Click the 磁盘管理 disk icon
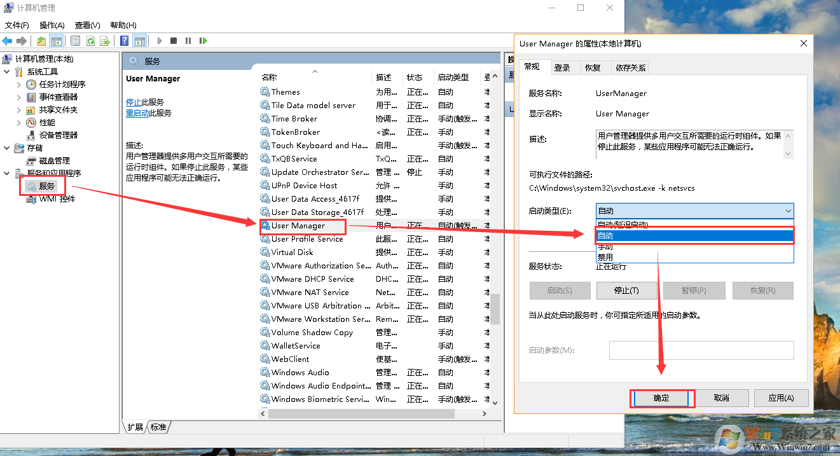 tap(31, 161)
